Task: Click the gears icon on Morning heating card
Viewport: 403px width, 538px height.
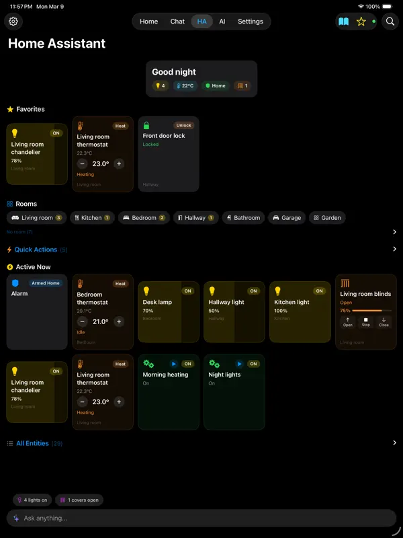Action: tap(148, 364)
